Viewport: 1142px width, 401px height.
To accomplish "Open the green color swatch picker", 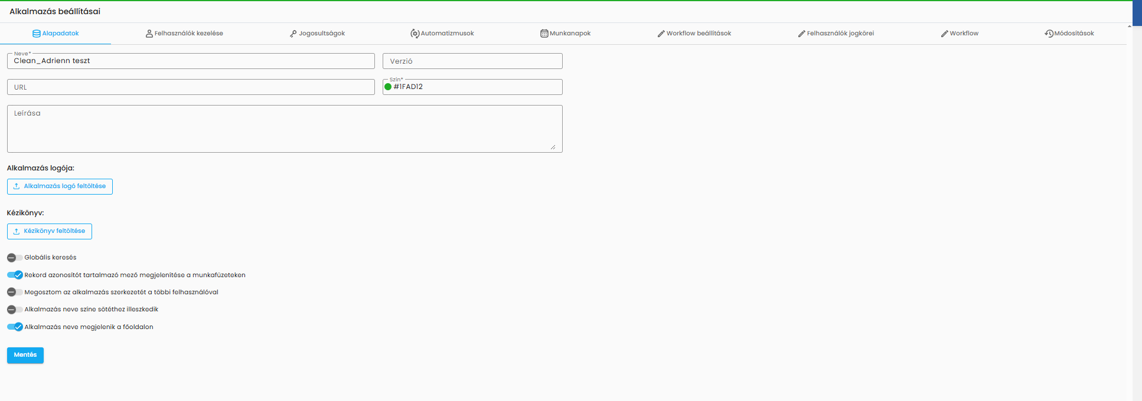I will click(388, 87).
